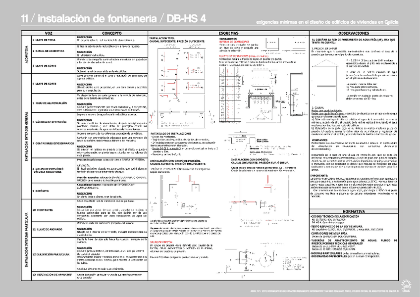This screenshot has width=420, height=297.
Task: Click the footer disclaimer text "ABRIL '07"
Action: click(324, 291)
